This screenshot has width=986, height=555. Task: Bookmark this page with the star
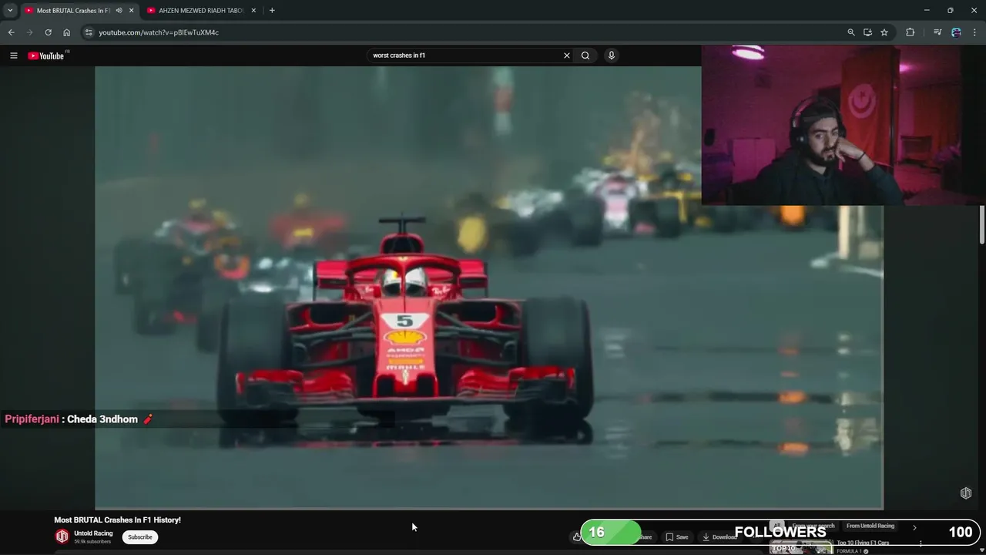(884, 32)
